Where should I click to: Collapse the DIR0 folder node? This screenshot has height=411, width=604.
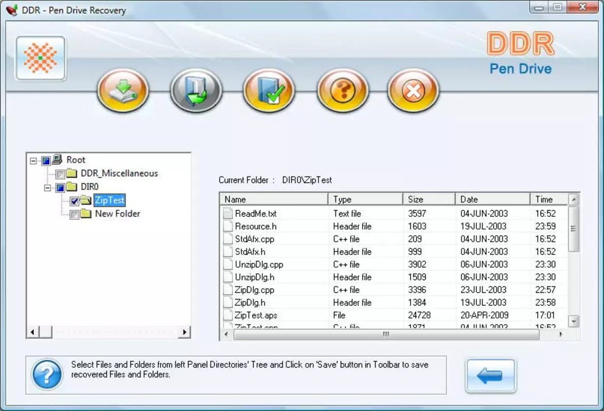pos(47,188)
